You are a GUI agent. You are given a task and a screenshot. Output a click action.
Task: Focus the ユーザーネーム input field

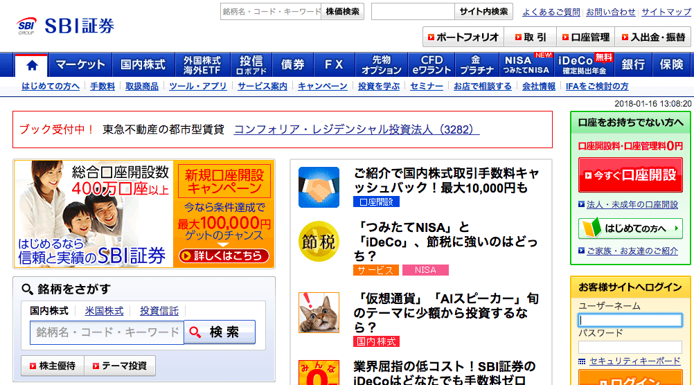pyautogui.click(x=630, y=321)
